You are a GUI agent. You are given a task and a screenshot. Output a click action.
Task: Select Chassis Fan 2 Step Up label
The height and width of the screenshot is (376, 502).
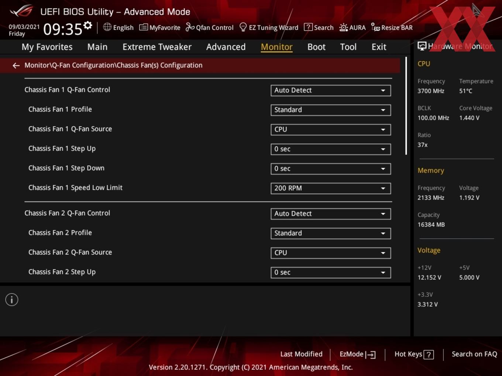(62, 271)
